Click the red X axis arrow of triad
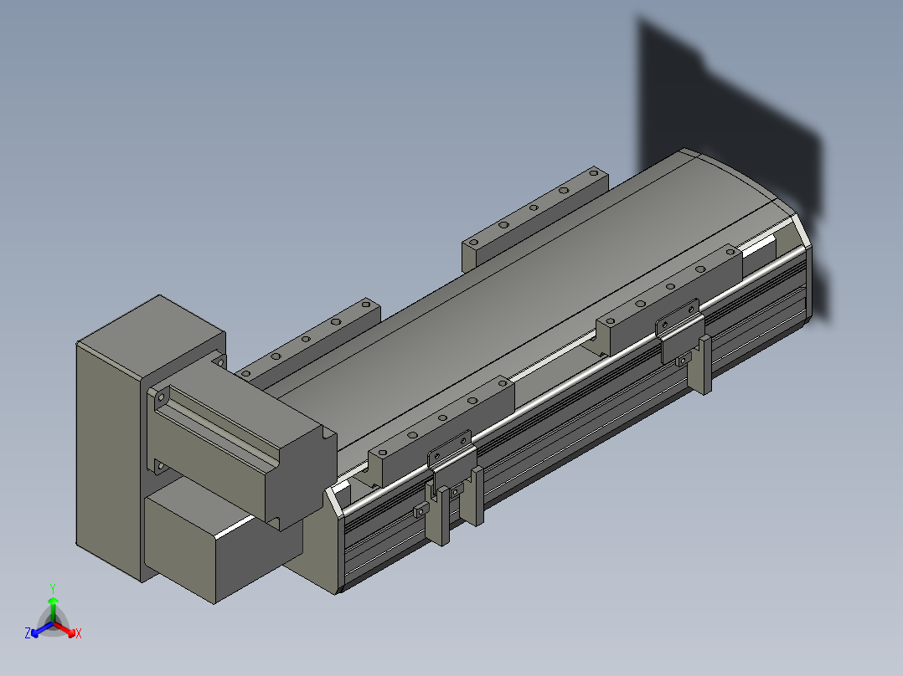Screen dimensions: 903x676 pos(66,630)
